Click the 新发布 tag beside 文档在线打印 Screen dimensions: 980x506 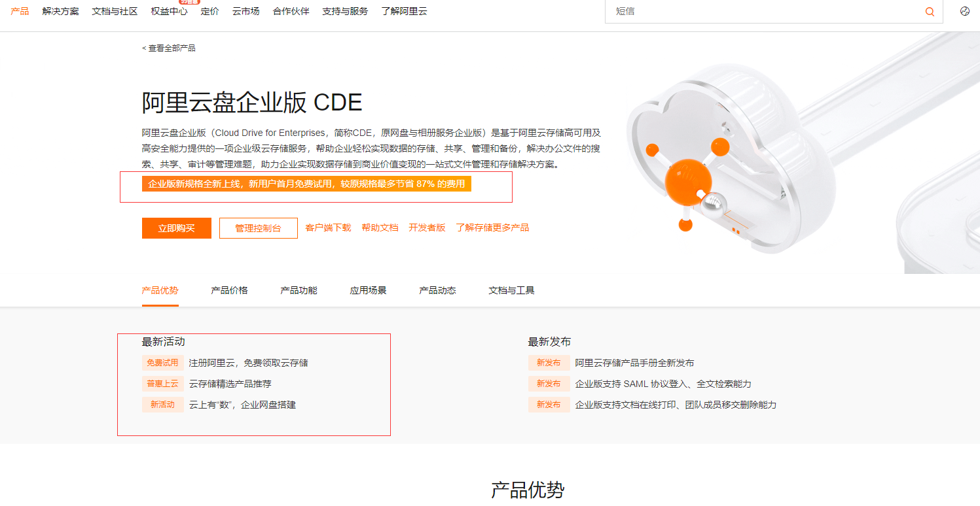(x=549, y=405)
